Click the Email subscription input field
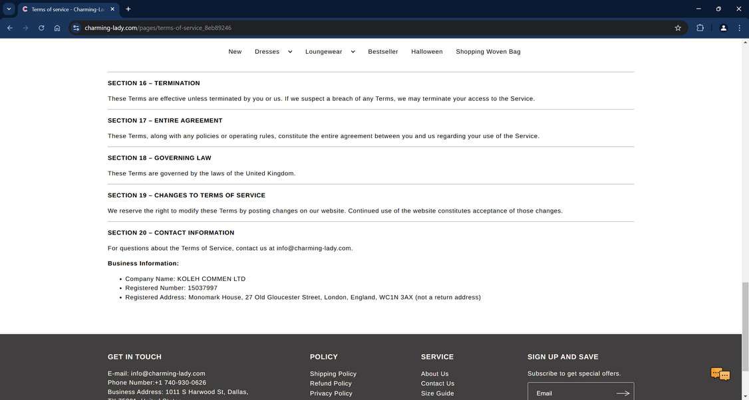The image size is (749, 400). coord(571,393)
